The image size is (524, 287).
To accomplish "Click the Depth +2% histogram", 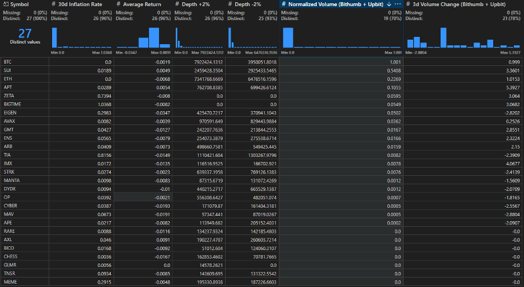I will [199, 37].
